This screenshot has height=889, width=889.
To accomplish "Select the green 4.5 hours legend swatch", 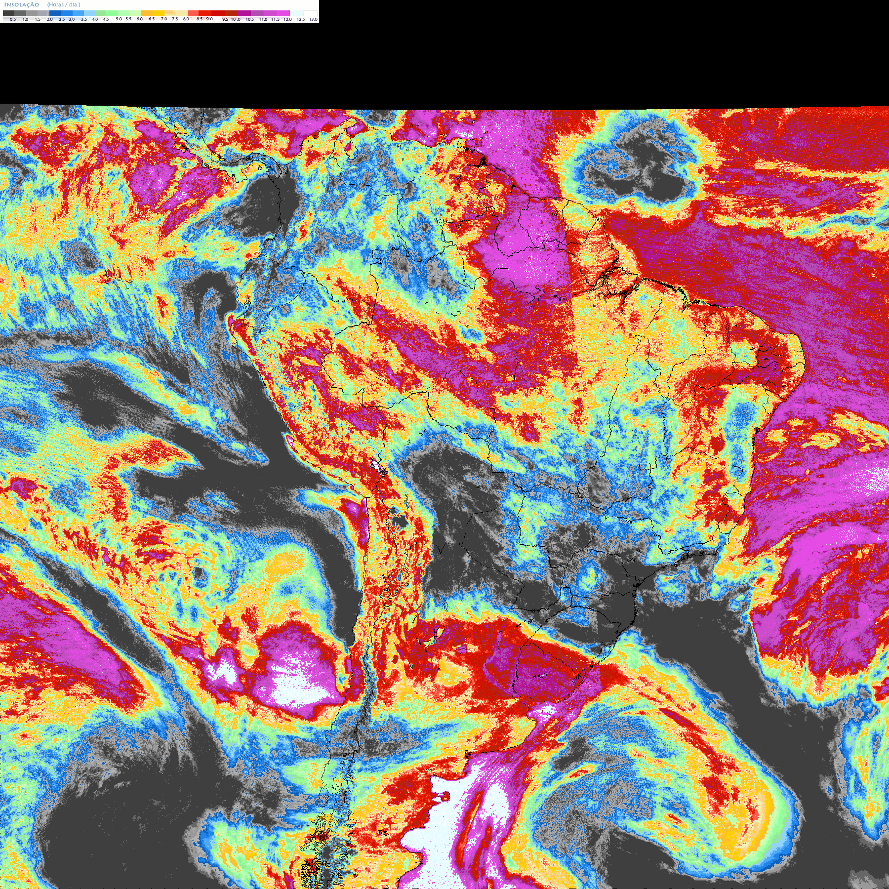I will click(x=101, y=13).
